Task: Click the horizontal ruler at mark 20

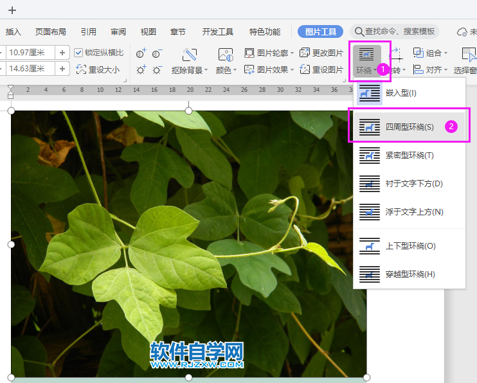Action: click(x=190, y=90)
